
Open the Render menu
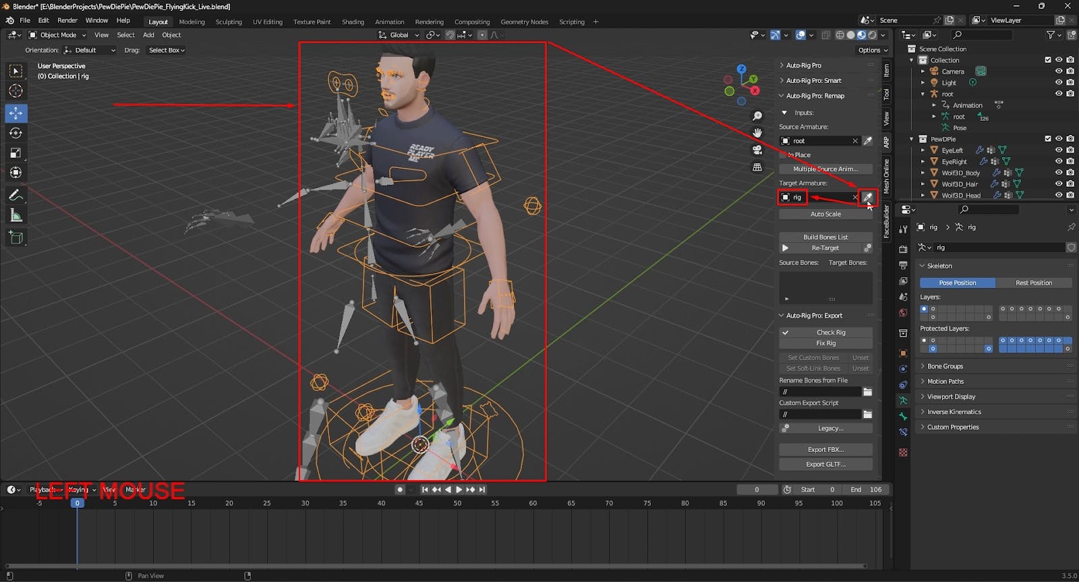(67, 20)
